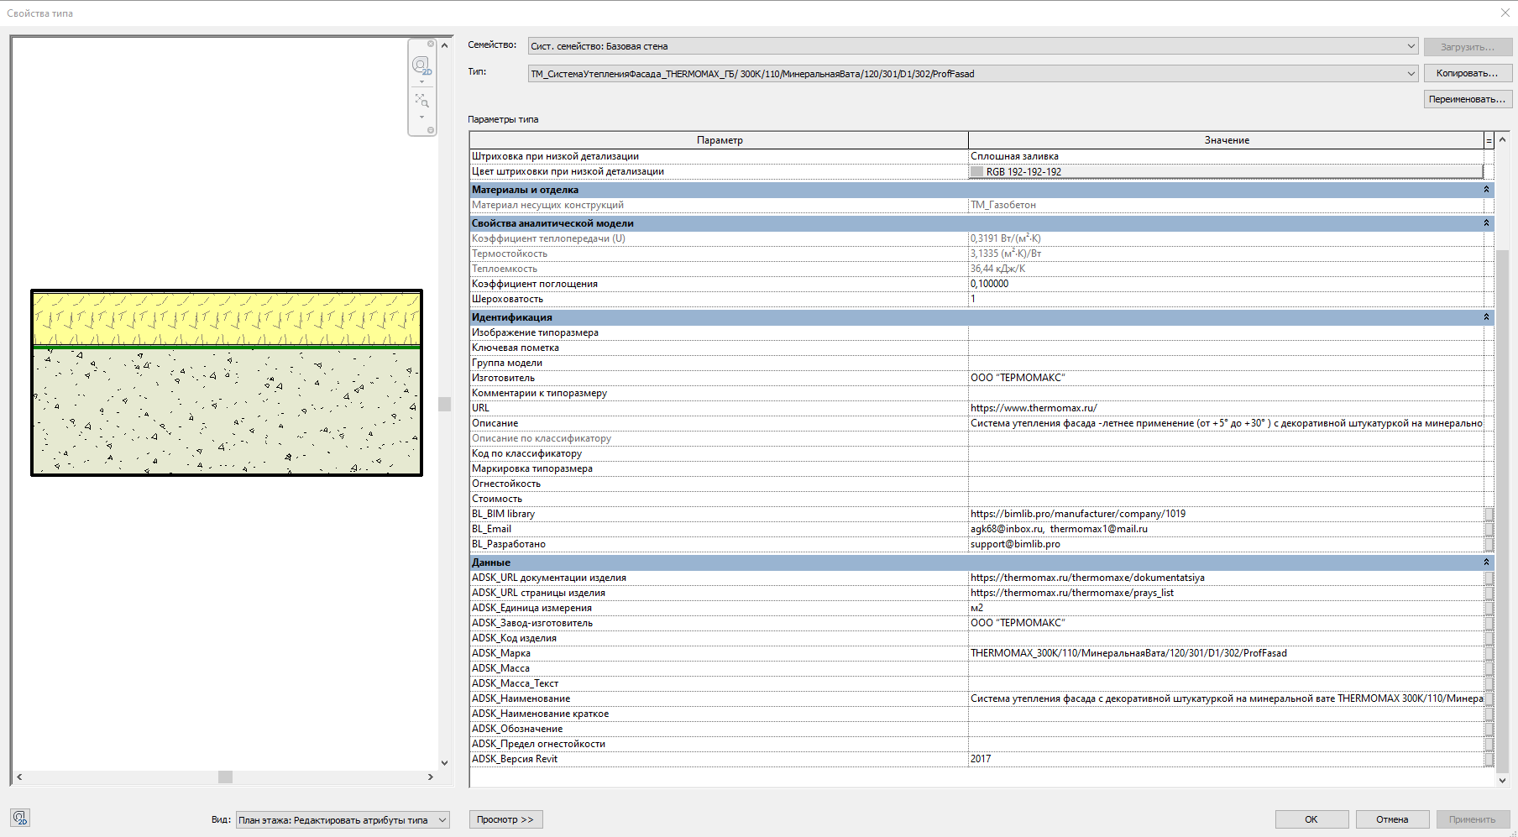The width and height of the screenshot is (1518, 837).
Task: Click associate button for BL_Email row
Action: pyautogui.click(x=1489, y=529)
